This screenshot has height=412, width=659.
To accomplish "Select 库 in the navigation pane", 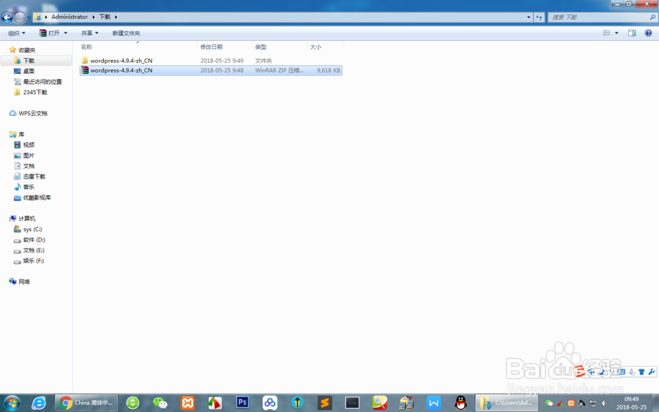I will 21,134.
